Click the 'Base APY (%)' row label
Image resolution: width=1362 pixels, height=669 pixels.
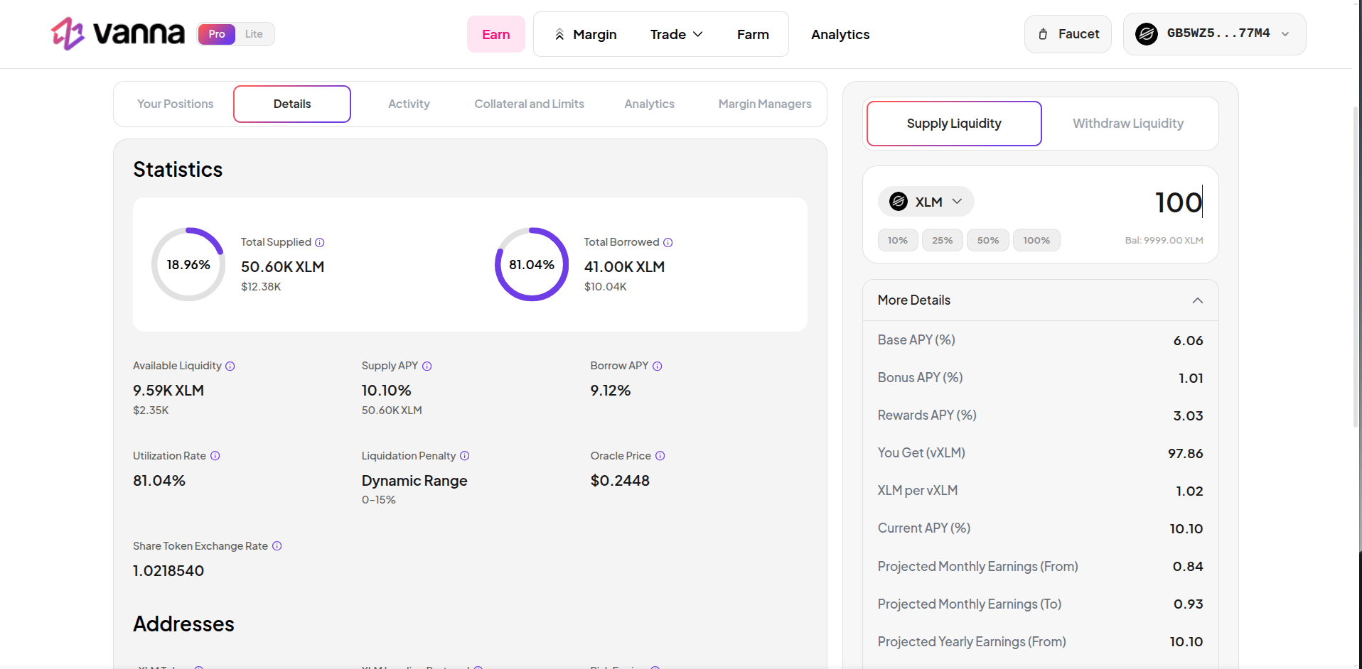916,340
